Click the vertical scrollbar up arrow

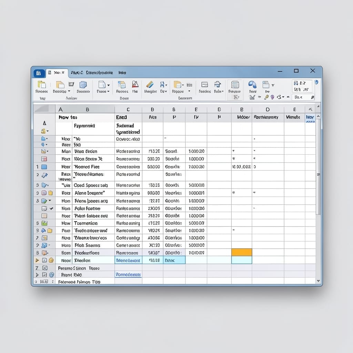pyautogui.click(x=318, y=117)
